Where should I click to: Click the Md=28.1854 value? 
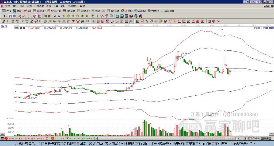(66, 28)
